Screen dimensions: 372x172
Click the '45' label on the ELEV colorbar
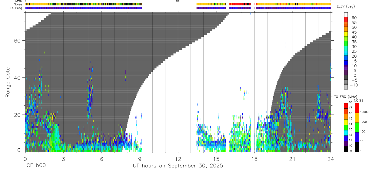354,32
